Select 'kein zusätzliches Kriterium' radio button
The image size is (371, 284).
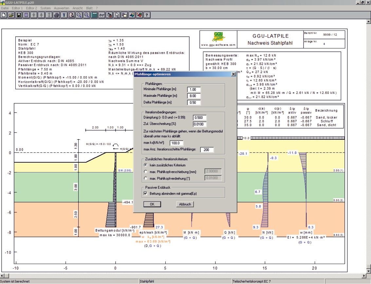pyautogui.click(x=145, y=165)
